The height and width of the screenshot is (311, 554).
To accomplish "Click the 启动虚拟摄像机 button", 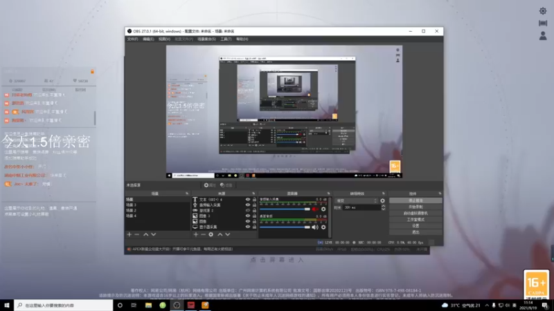I will click(x=415, y=214).
